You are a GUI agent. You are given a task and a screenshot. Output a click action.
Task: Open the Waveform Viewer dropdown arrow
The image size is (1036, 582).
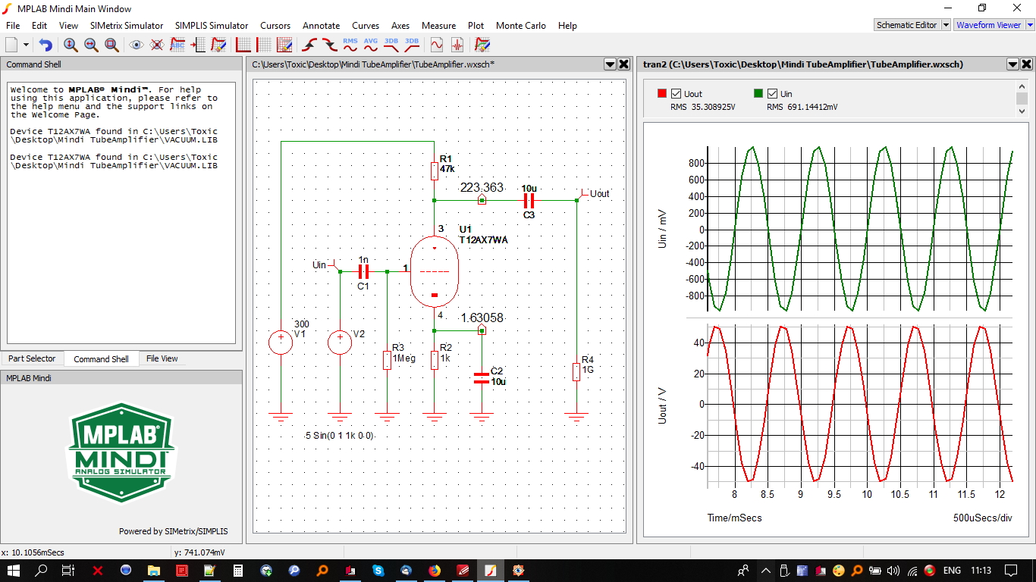coord(1029,25)
